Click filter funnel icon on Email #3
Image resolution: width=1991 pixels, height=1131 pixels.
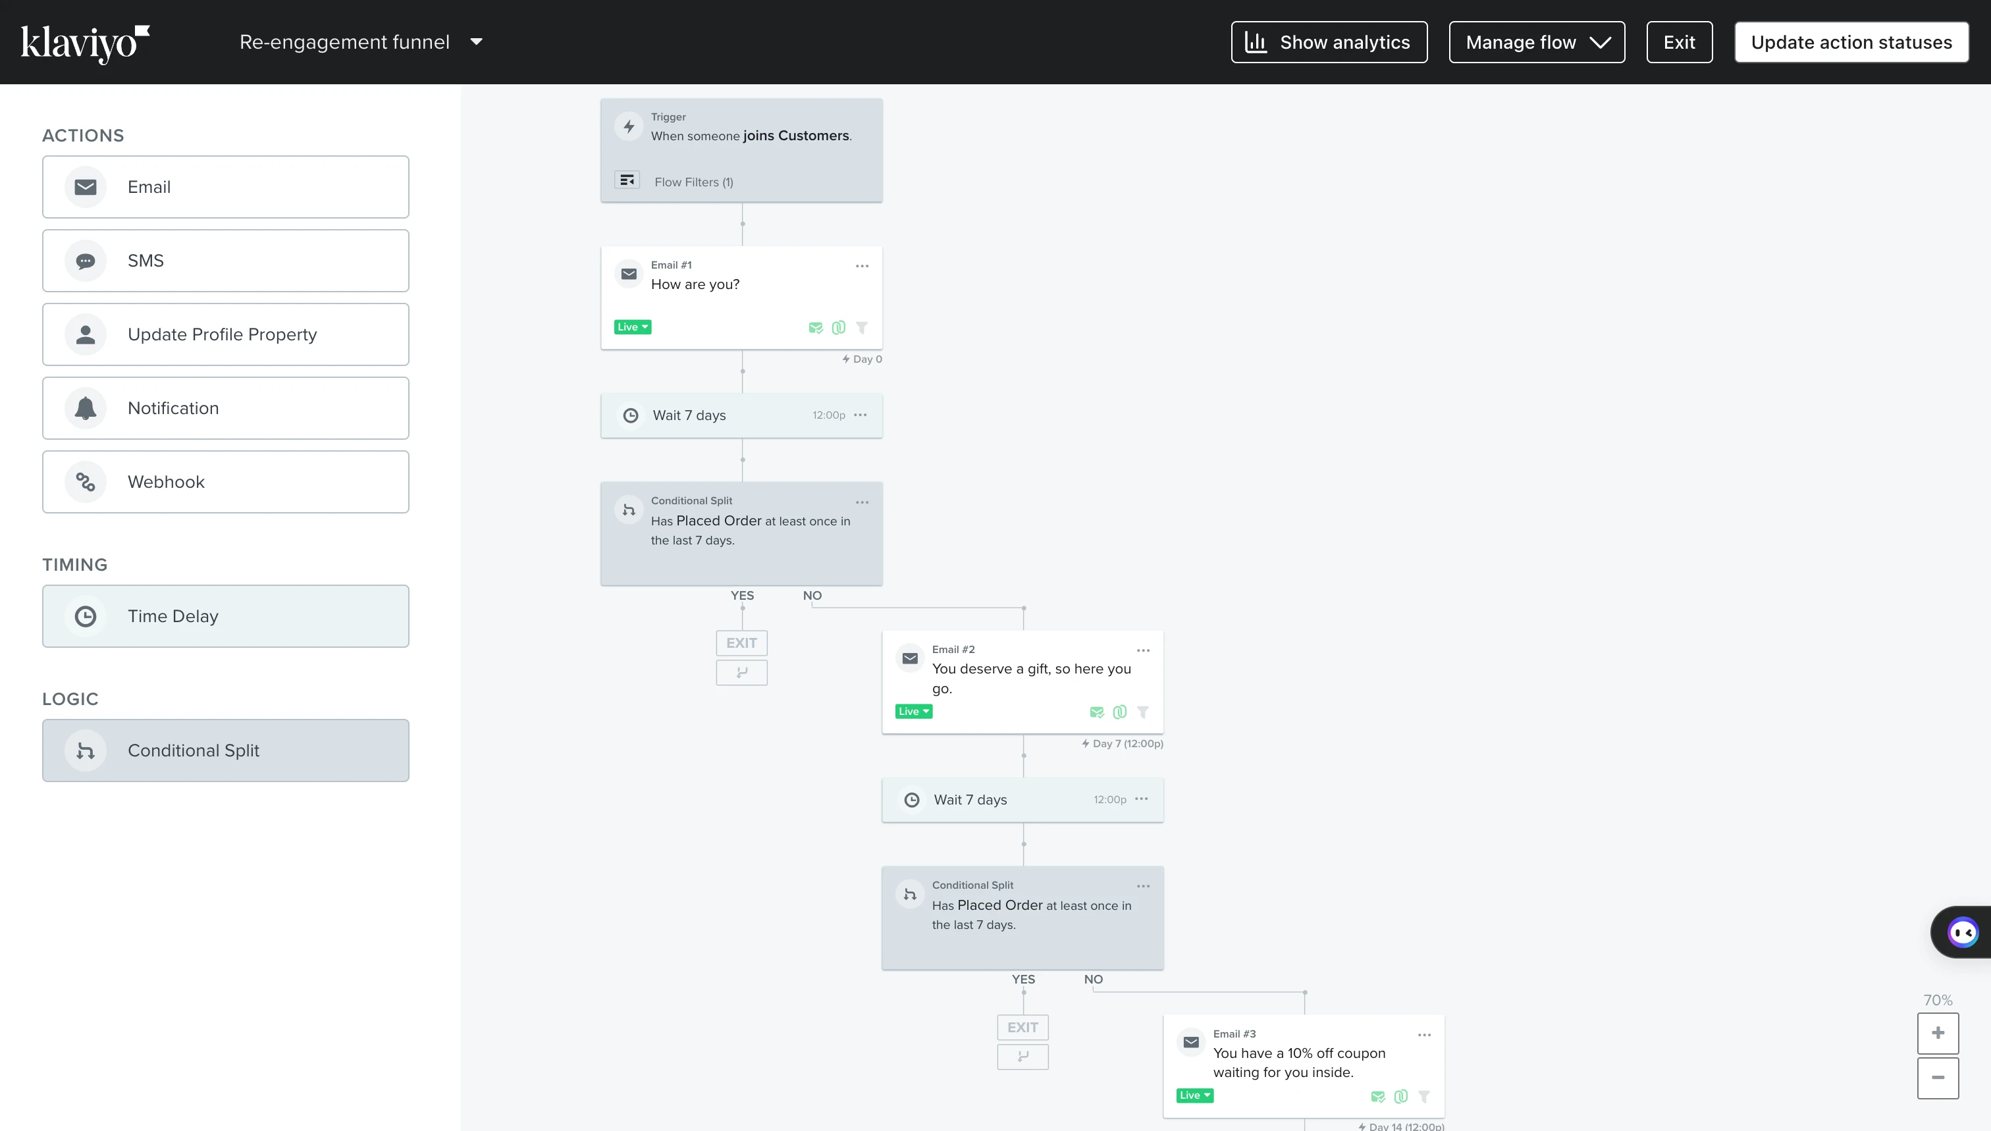point(1424,1097)
